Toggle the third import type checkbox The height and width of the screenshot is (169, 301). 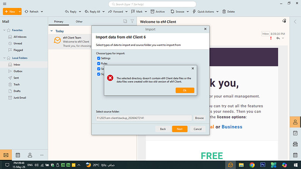click(x=99, y=69)
